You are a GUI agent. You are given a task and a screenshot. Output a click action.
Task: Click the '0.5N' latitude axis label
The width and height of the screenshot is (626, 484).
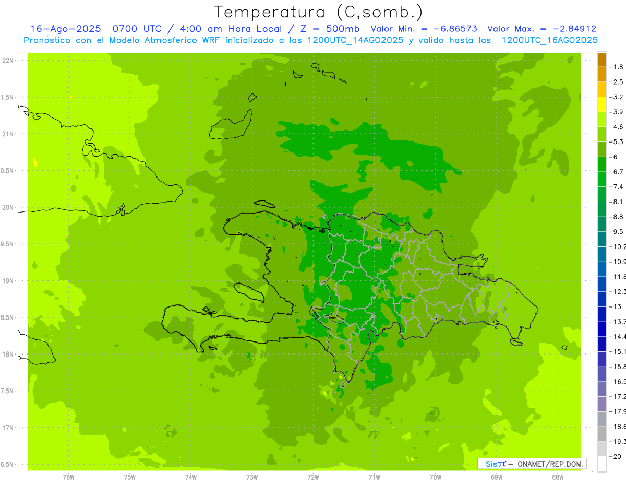click(x=8, y=171)
